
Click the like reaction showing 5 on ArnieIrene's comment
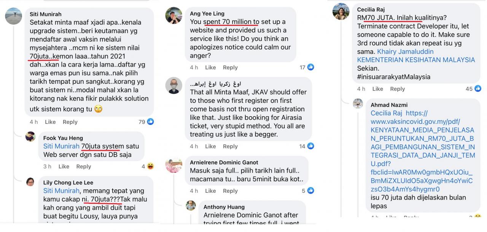click(311, 191)
